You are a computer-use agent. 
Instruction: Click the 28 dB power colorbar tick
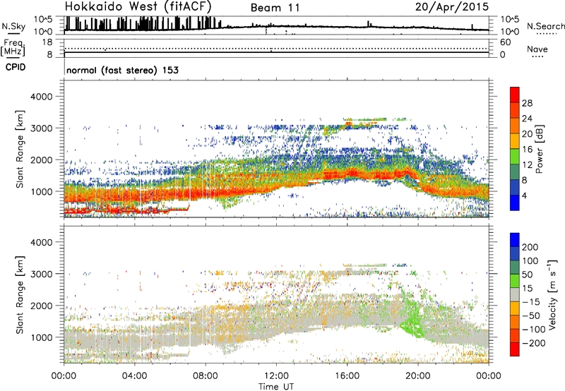click(x=527, y=103)
